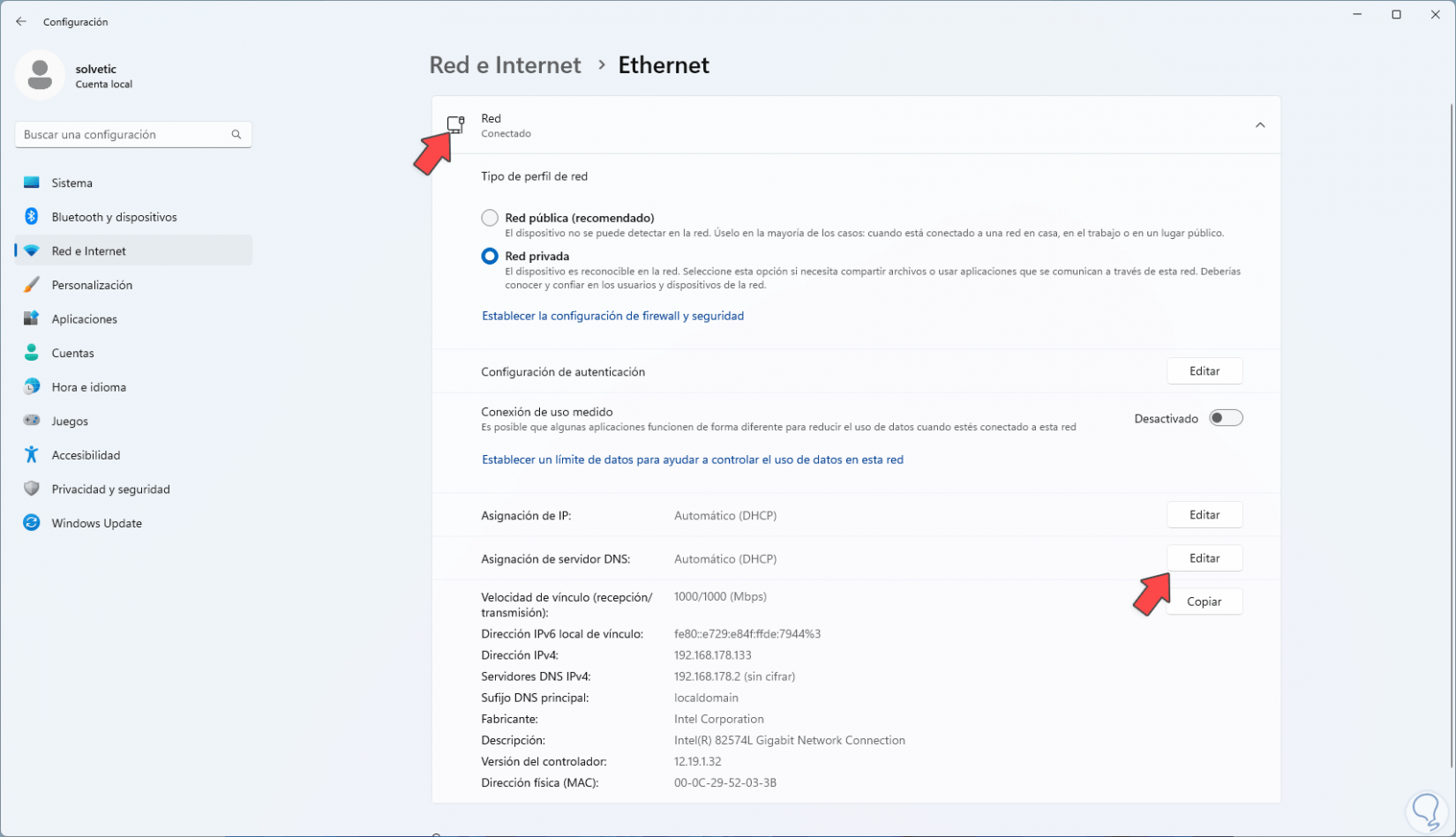Select the Red privada radio button
The width and height of the screenshot is (1456, 837).
coord(489,256)
